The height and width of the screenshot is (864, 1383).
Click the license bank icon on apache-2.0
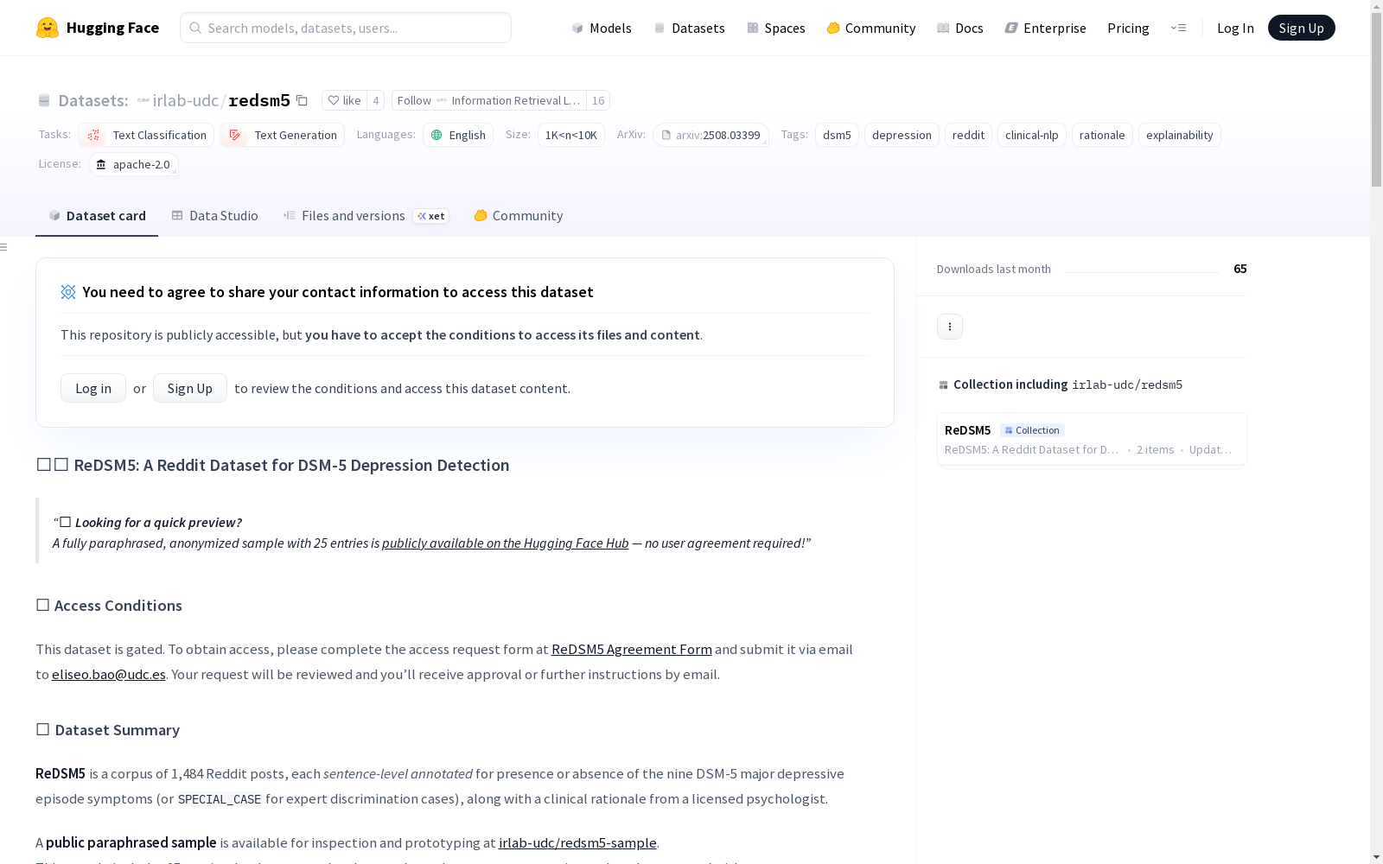(101, 164)
